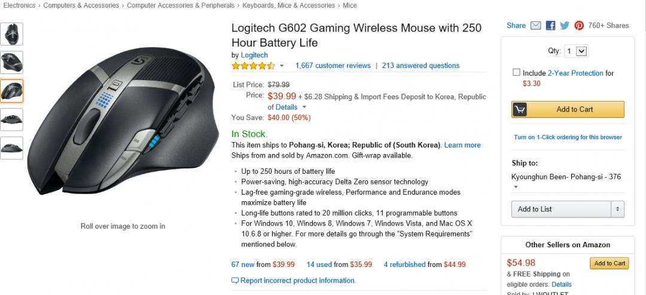Click the cart icon on Add to Cart
The height and width of the screenshot is (295, 646).
pyautogui.click(x=520, y=109)
